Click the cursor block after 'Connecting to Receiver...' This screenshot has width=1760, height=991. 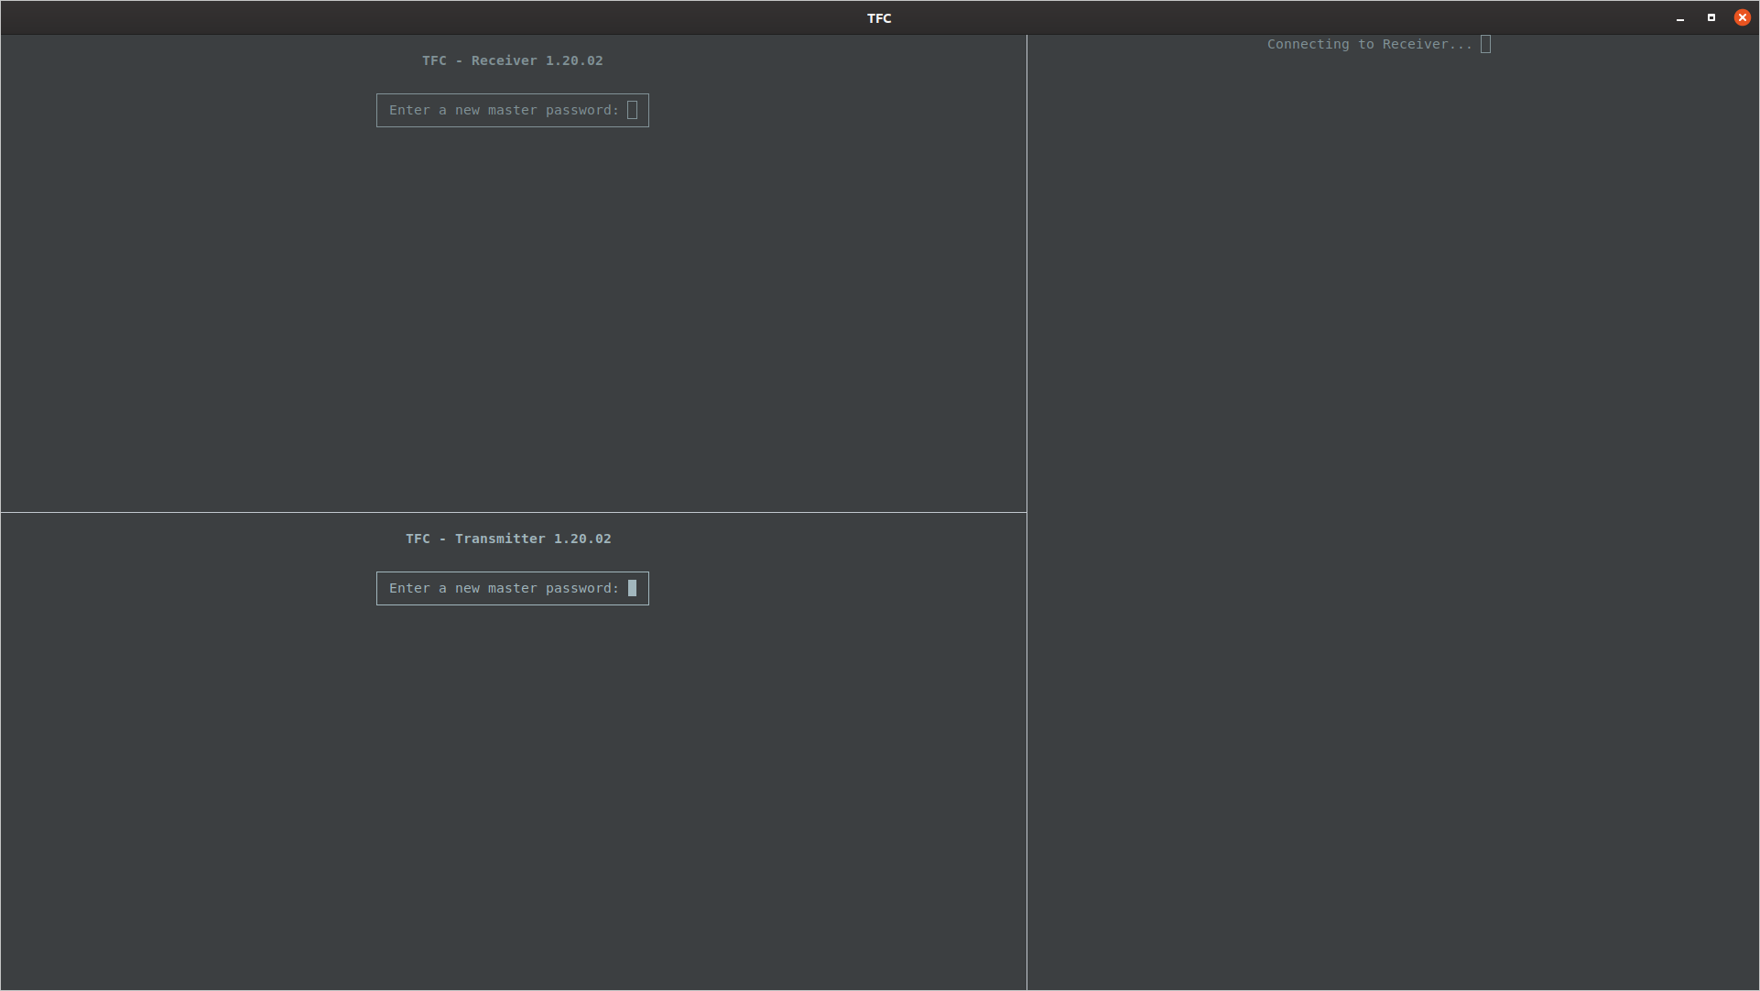tap(1485, 44)
